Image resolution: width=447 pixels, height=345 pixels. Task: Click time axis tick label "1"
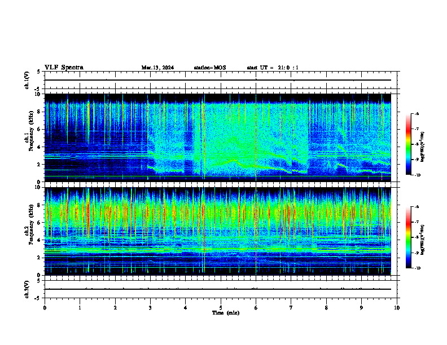80,308
